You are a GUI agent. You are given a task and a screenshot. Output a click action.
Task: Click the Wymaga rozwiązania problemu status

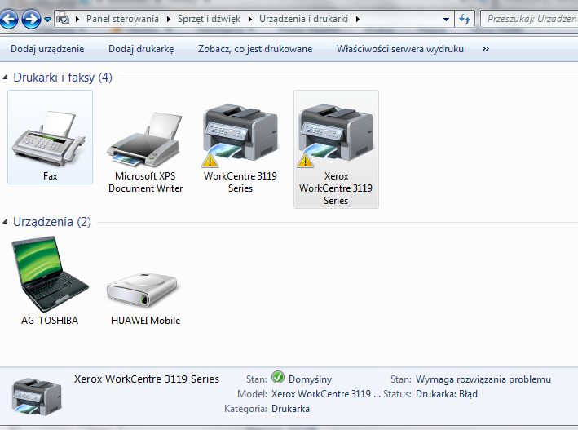click(x=483, y=379)
